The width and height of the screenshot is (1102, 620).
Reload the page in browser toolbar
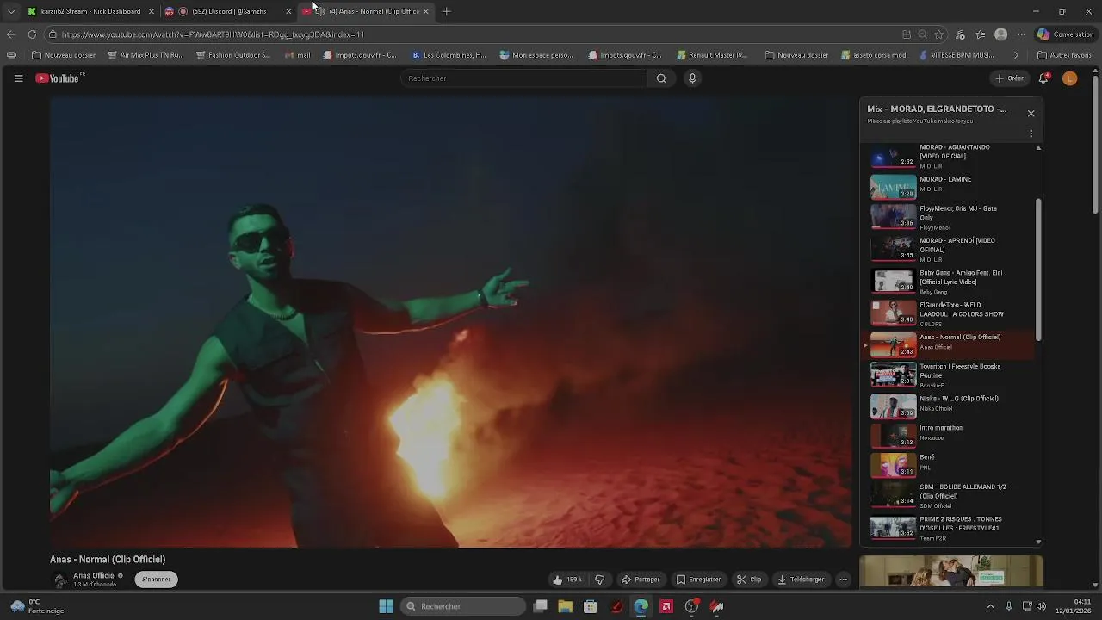pyautogui.click(x=32, y=34)
